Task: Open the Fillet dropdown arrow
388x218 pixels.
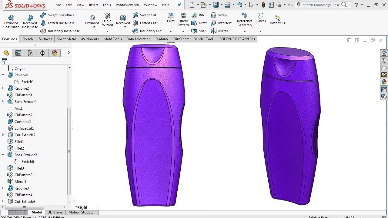Action: (171, 31)
